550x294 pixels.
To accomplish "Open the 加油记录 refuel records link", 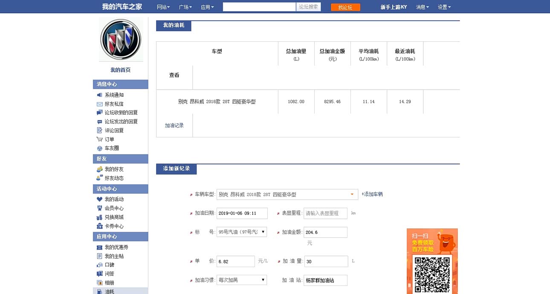I will click(174, 125).
